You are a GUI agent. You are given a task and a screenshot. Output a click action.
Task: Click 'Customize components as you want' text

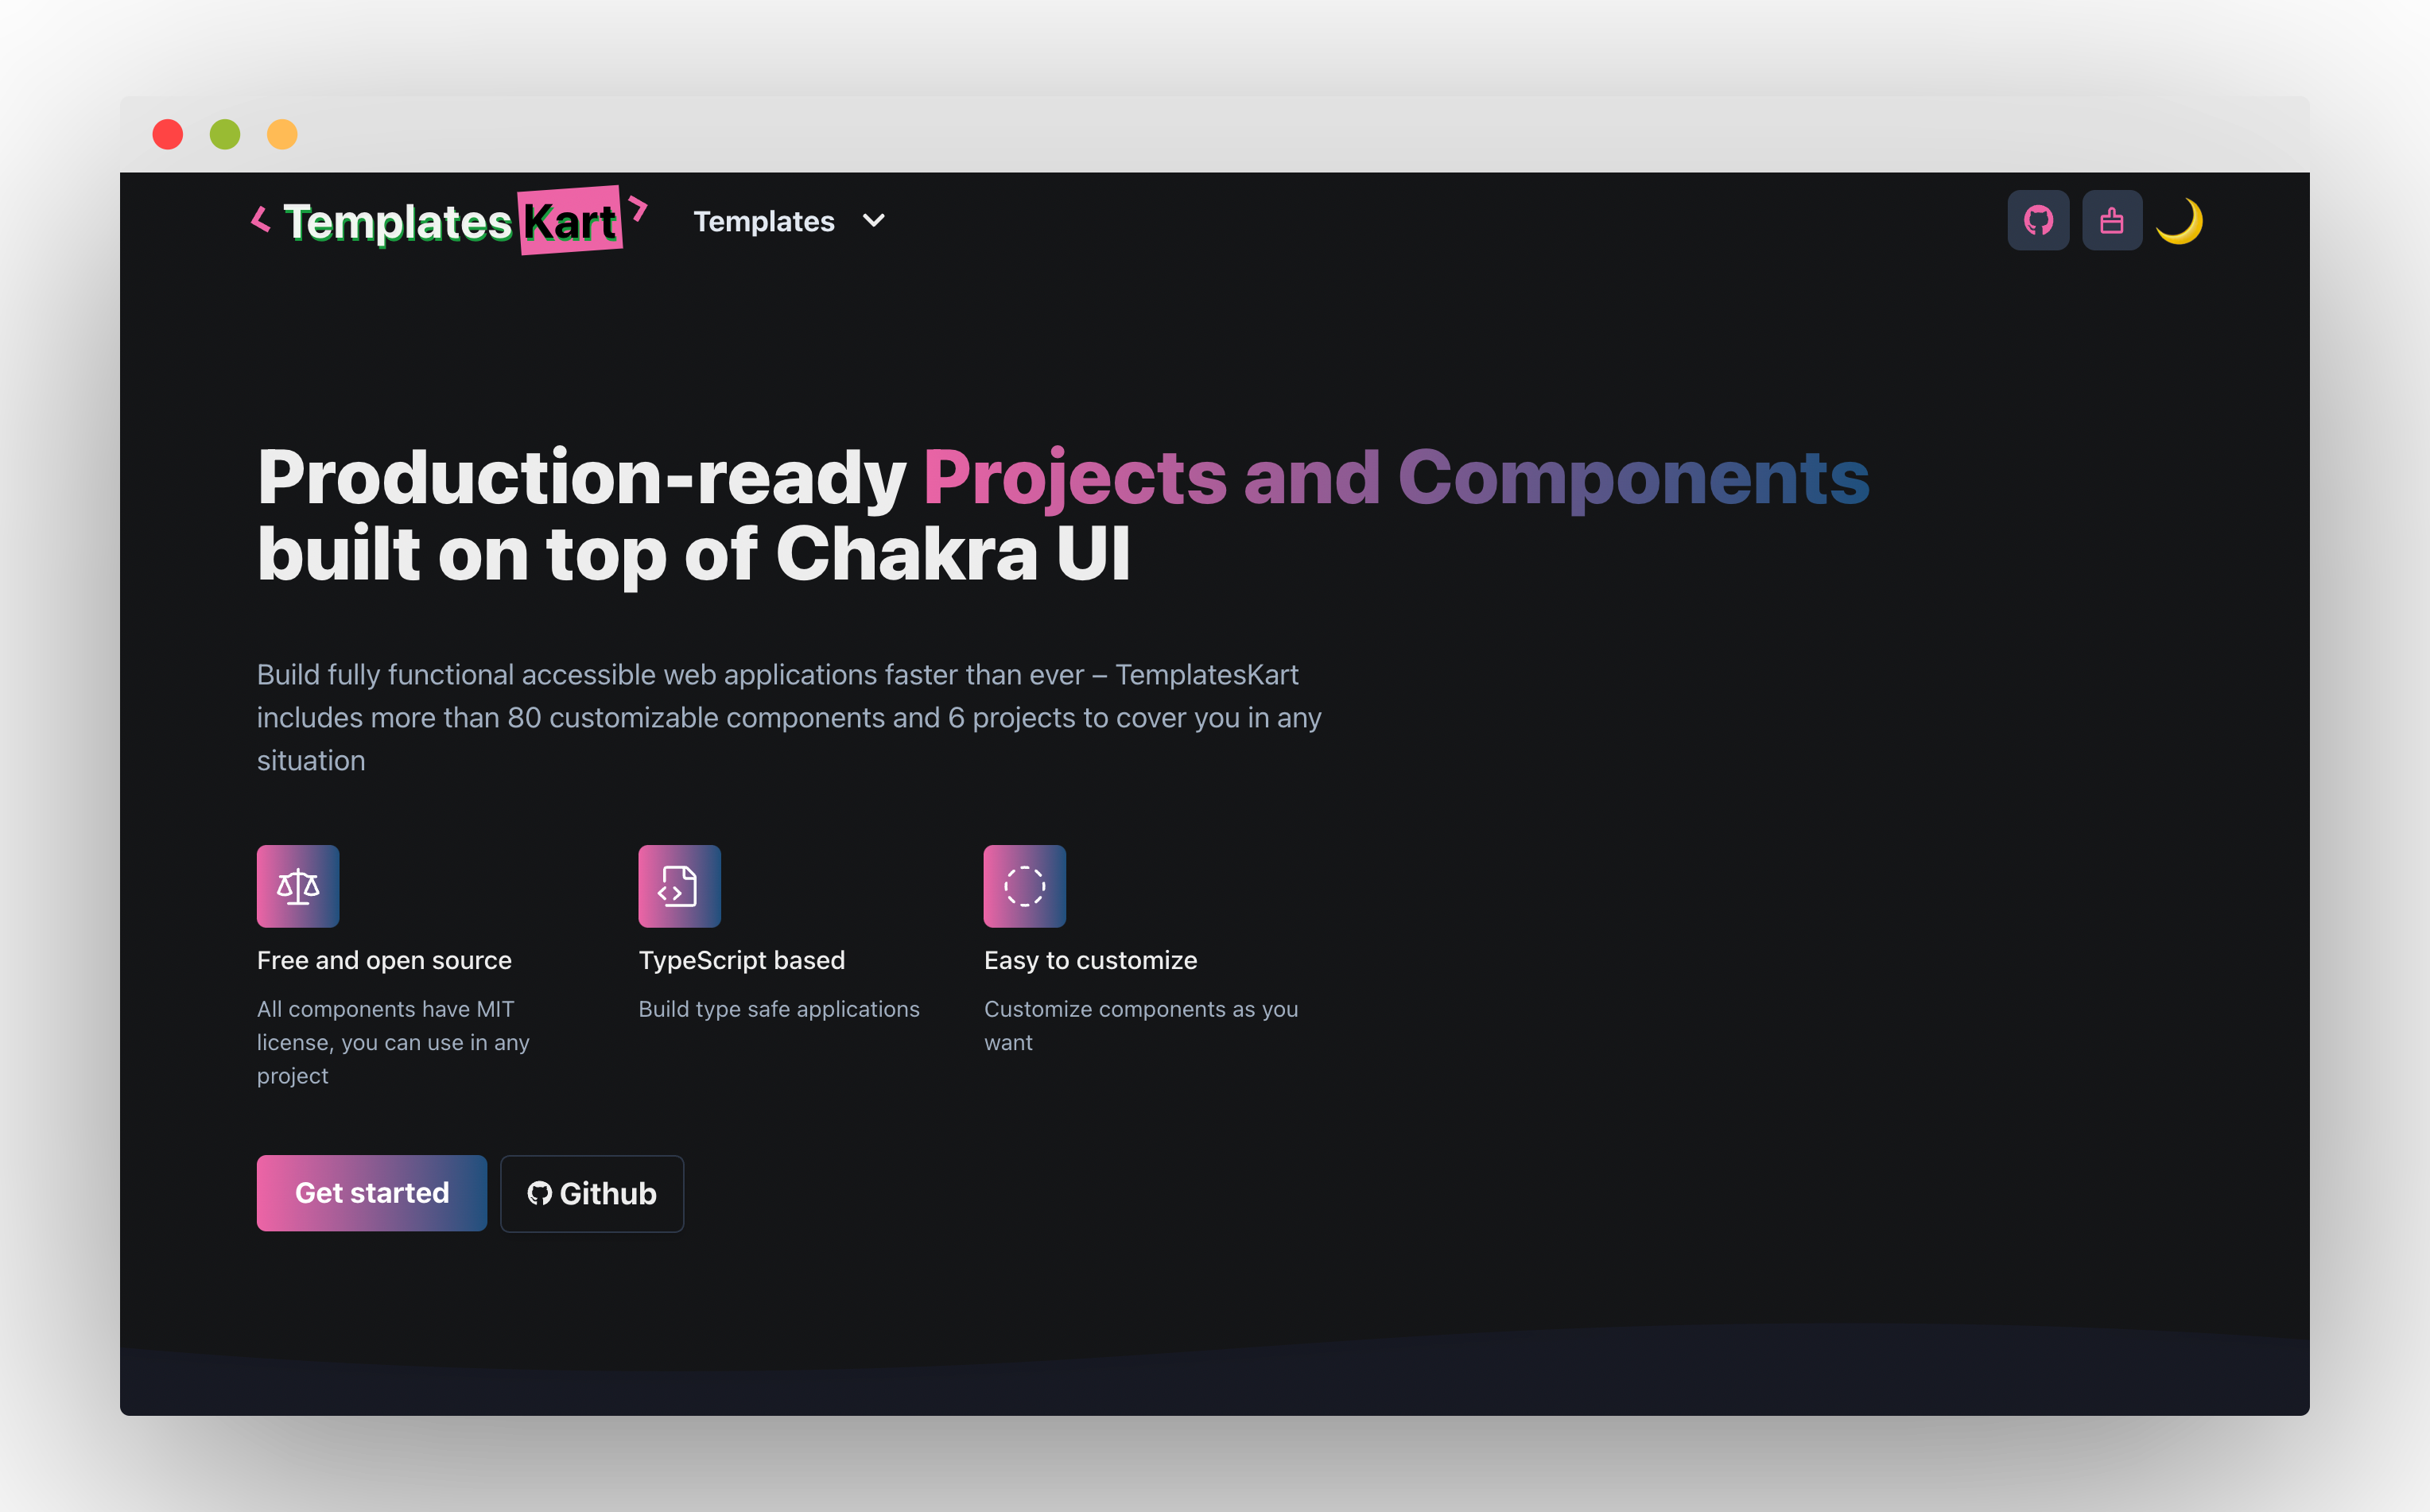pyautogui.click(x=1141, y=1026)
